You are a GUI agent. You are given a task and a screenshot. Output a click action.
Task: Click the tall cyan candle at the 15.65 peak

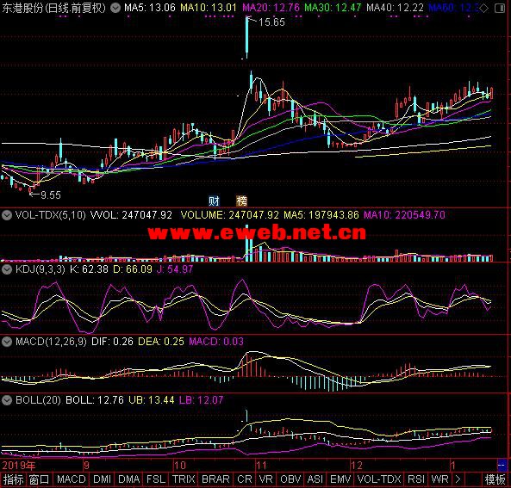pyautogui.click(x=246, y=37)
